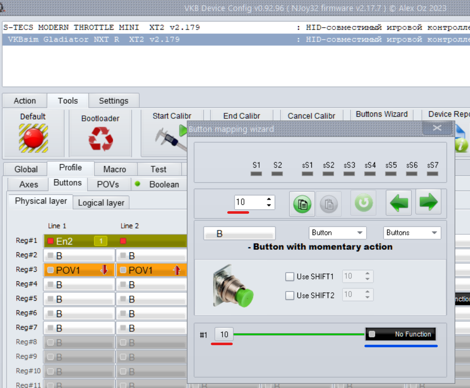Click the up arrow in Reg#3 Line 2
Screen dimensions: 470x388
pos(177,270)
